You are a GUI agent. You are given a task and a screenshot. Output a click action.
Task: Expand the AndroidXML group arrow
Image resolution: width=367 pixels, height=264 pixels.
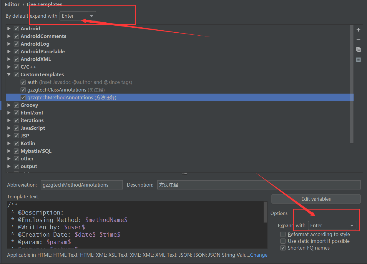pyautogui.click(x=9, y=59)
